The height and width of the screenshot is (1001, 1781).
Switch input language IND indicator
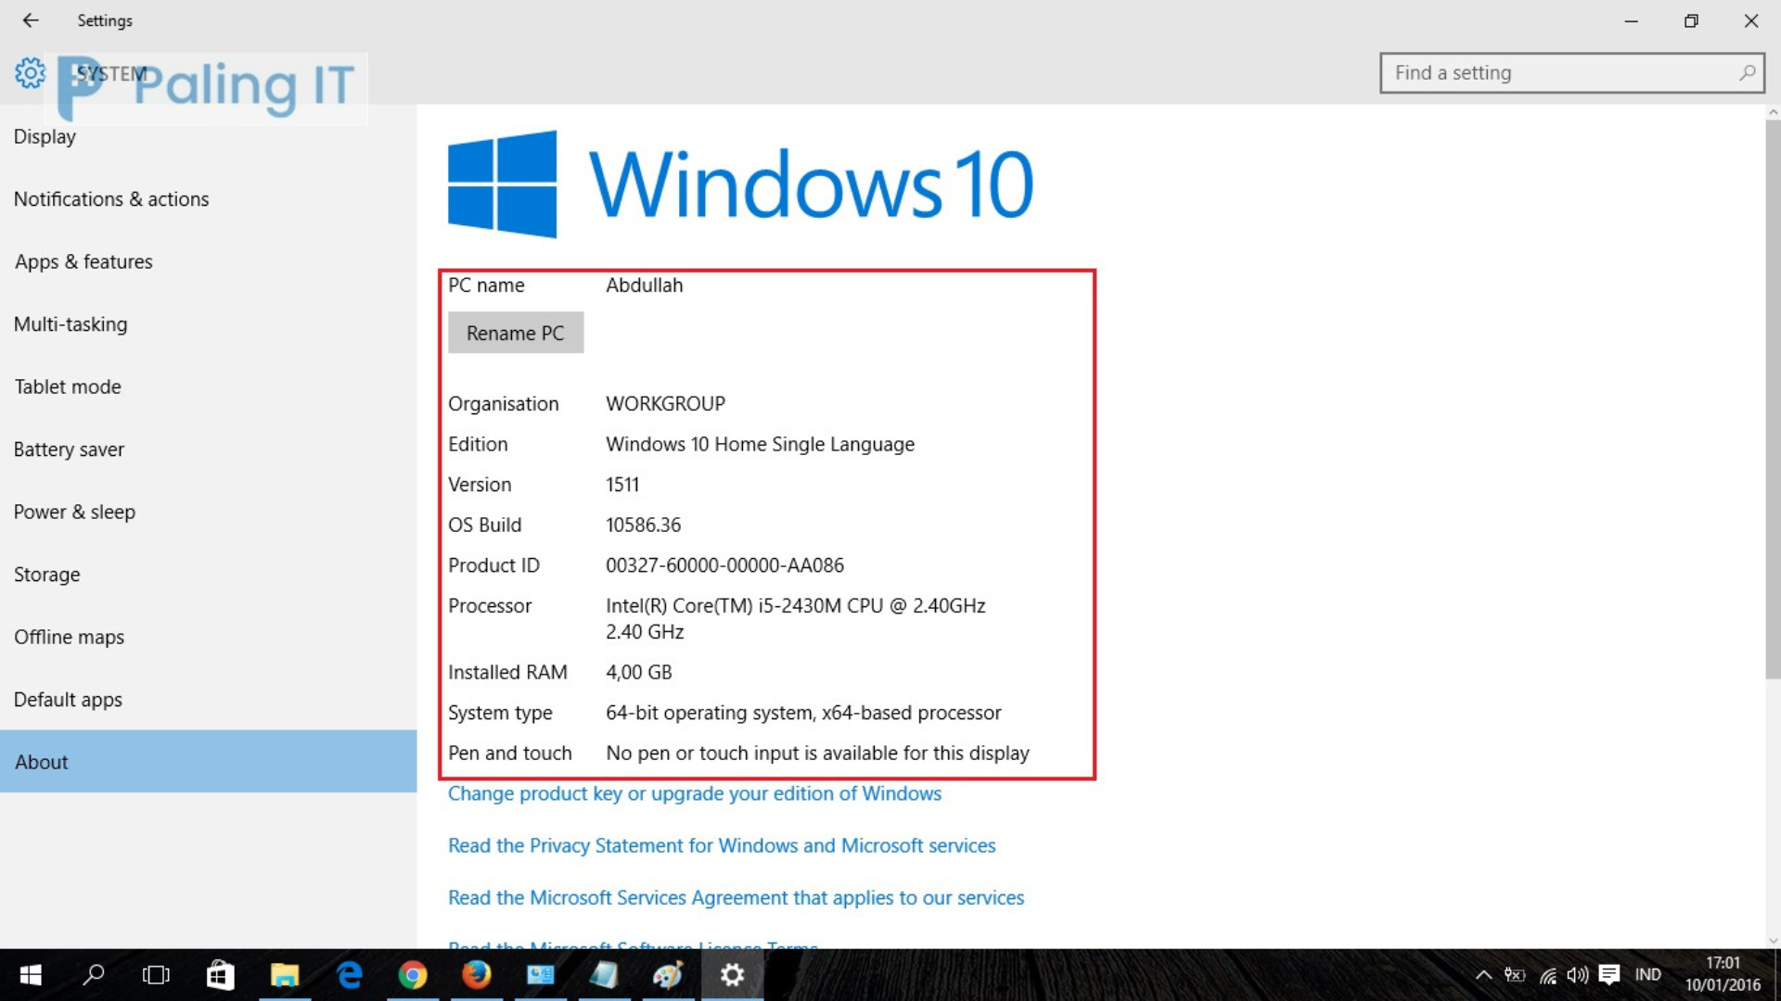coord(1648,975)
